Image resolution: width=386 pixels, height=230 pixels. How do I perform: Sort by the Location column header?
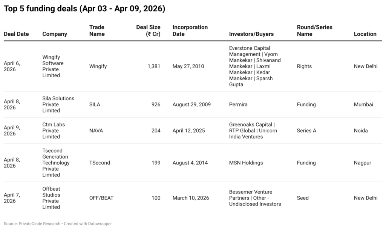coord(365,34)
